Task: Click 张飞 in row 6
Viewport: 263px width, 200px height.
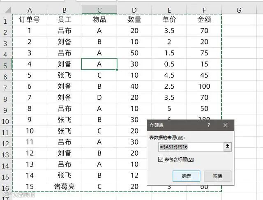Action: pyautogui.click(x=65, y=75)
